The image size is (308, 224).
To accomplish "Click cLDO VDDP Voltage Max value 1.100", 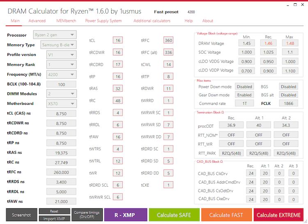I will click(290, 71).
